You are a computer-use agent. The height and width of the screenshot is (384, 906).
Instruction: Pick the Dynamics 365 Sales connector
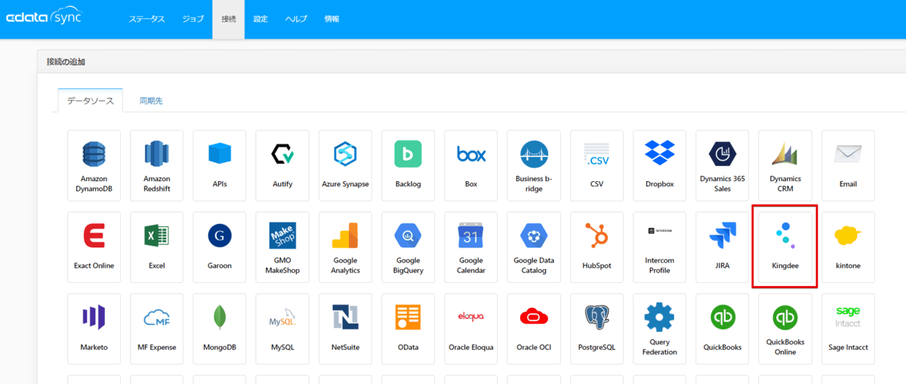[x=723, y=165]
